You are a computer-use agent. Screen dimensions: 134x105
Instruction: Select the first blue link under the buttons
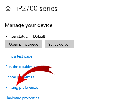coord(19,56)
